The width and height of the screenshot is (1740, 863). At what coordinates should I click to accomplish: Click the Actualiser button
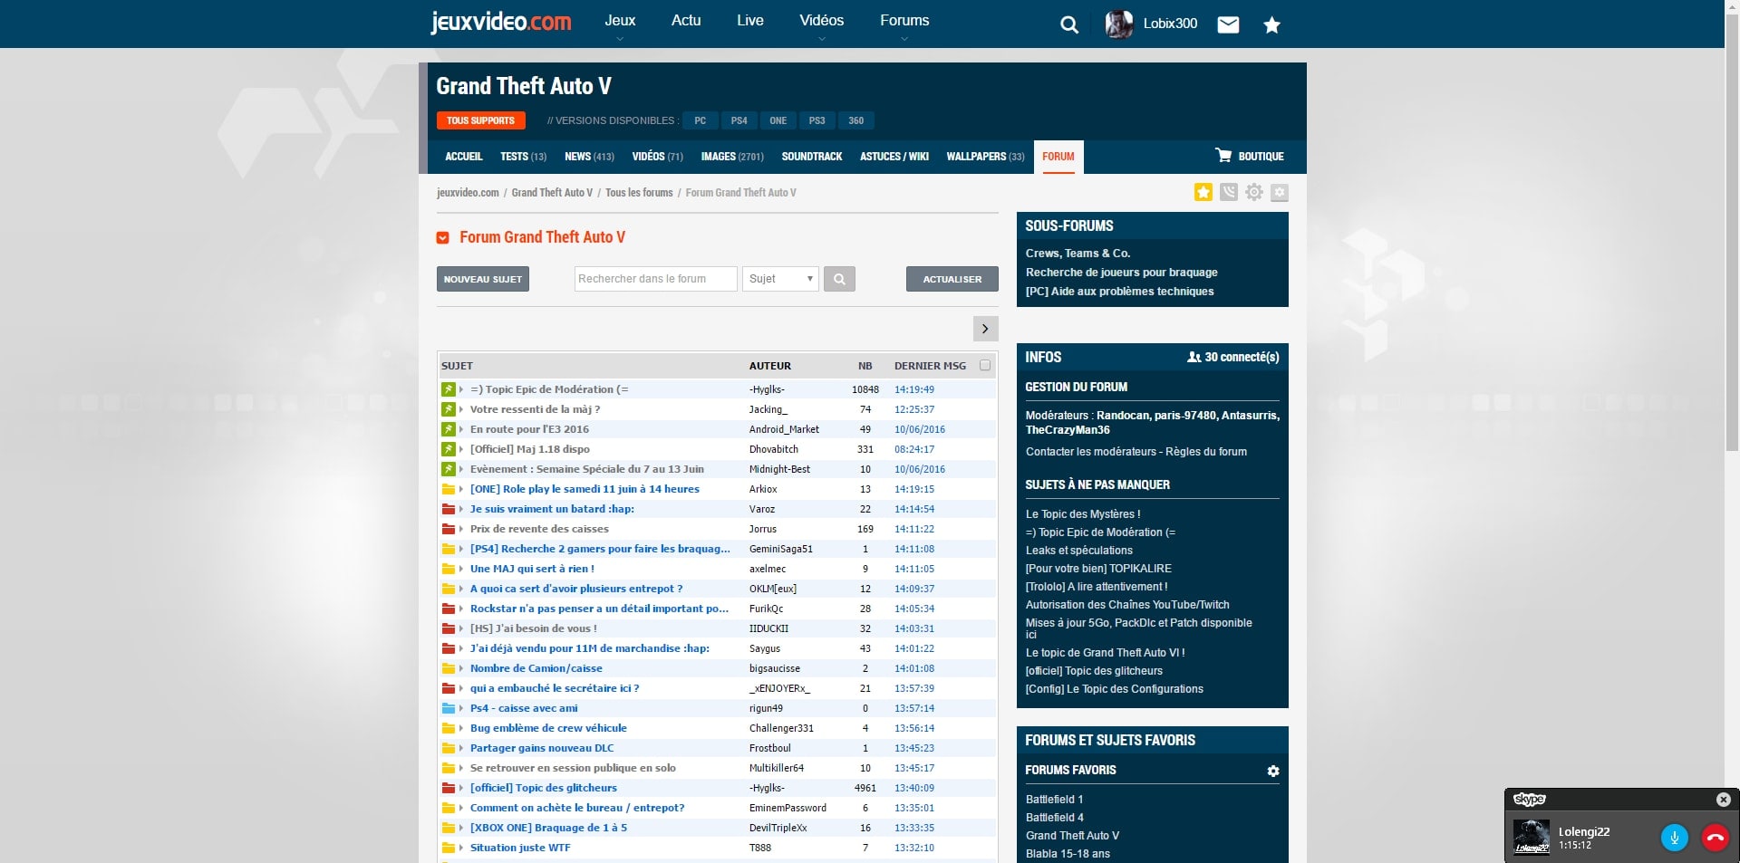tap(952, 279)
